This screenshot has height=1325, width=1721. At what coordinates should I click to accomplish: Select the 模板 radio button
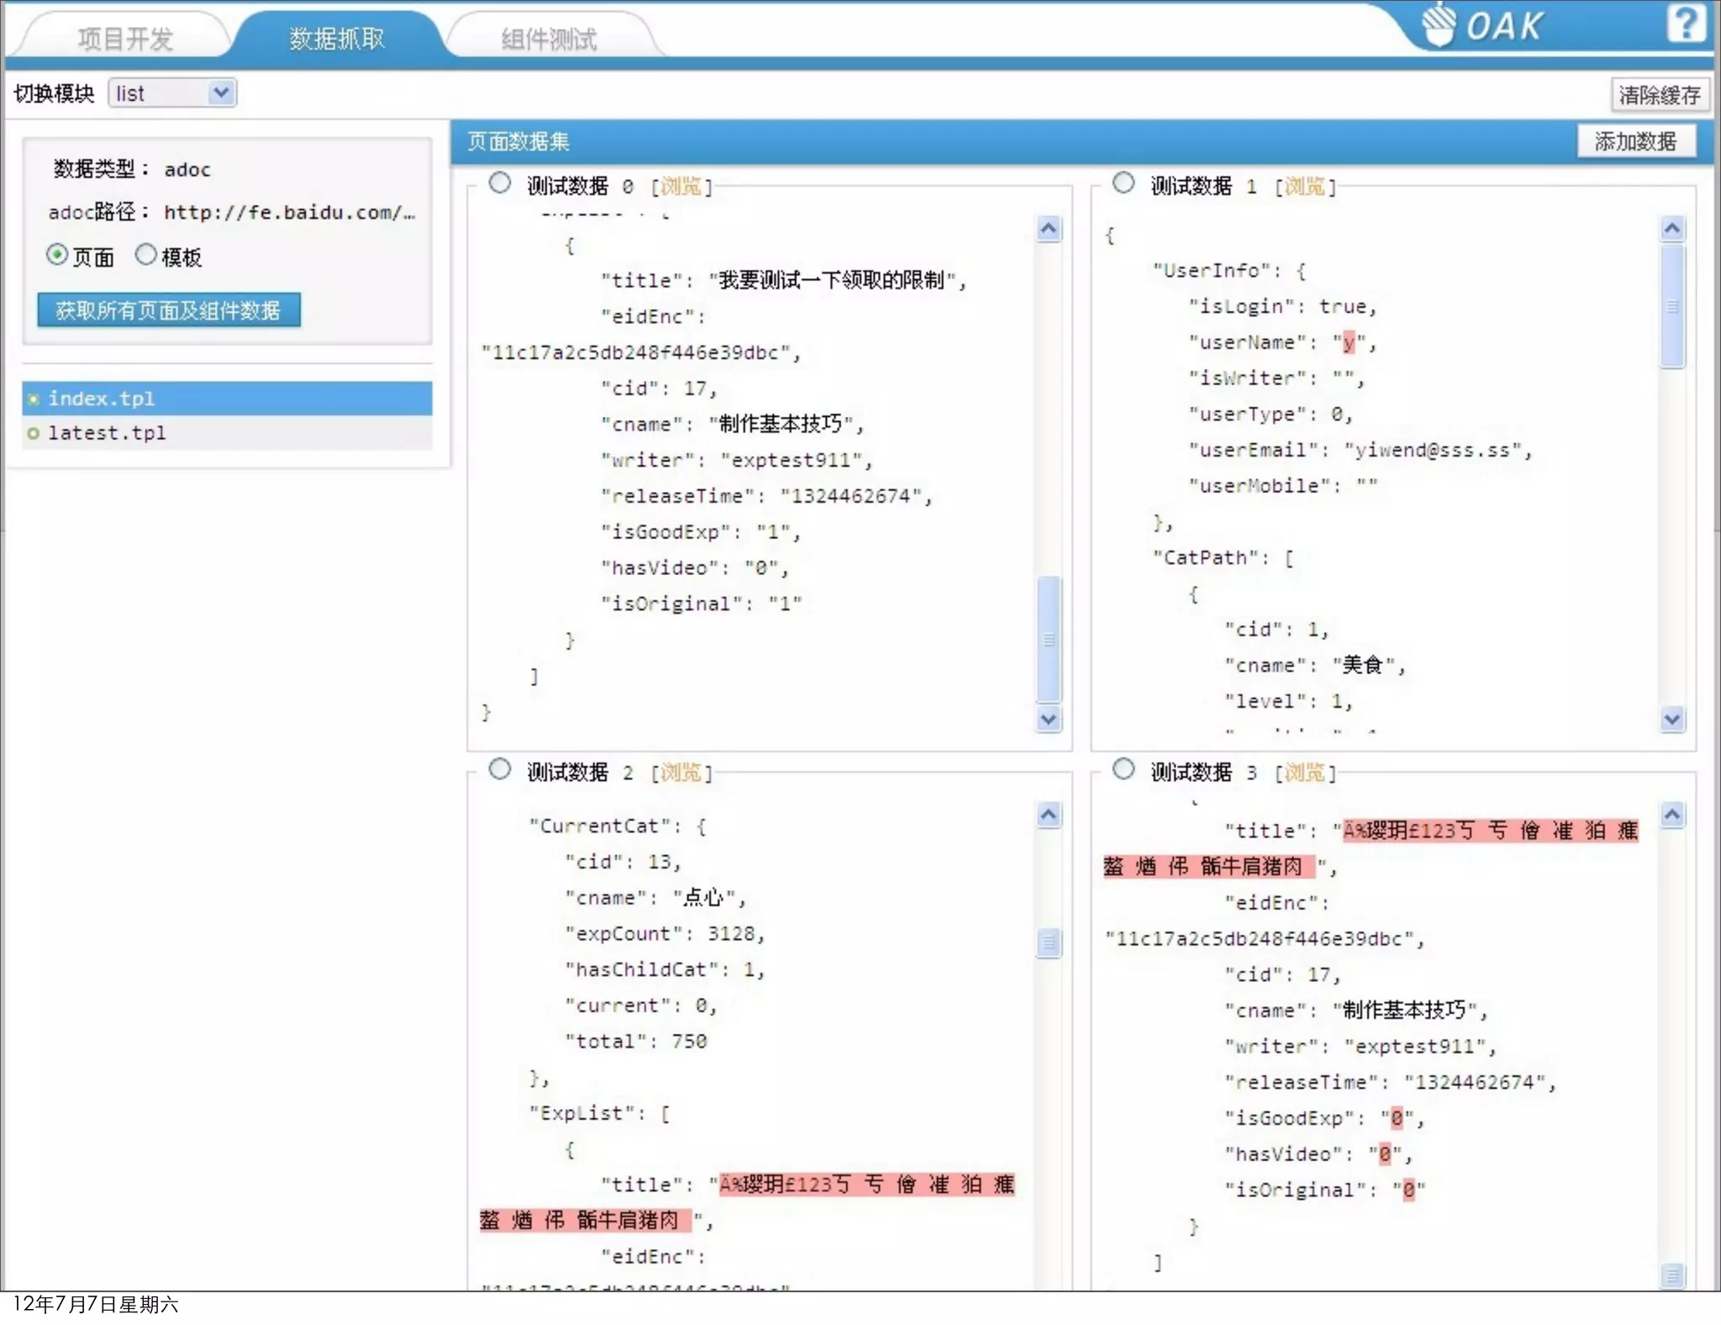(x=146, y=255)
